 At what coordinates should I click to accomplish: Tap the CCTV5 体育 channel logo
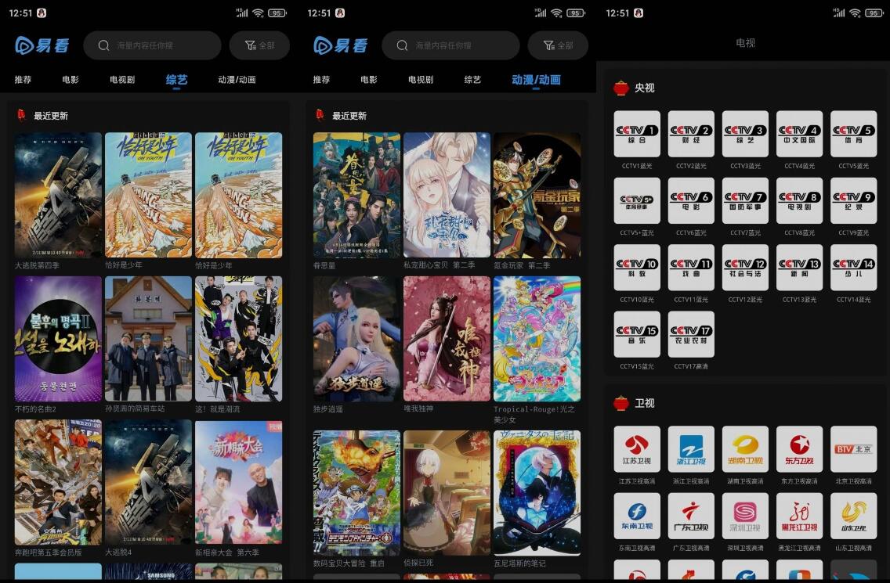[x=853, y=134]
